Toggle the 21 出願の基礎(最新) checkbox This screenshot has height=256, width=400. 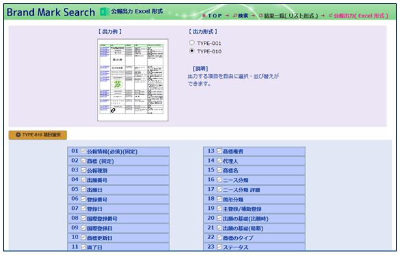click(220, 228)
